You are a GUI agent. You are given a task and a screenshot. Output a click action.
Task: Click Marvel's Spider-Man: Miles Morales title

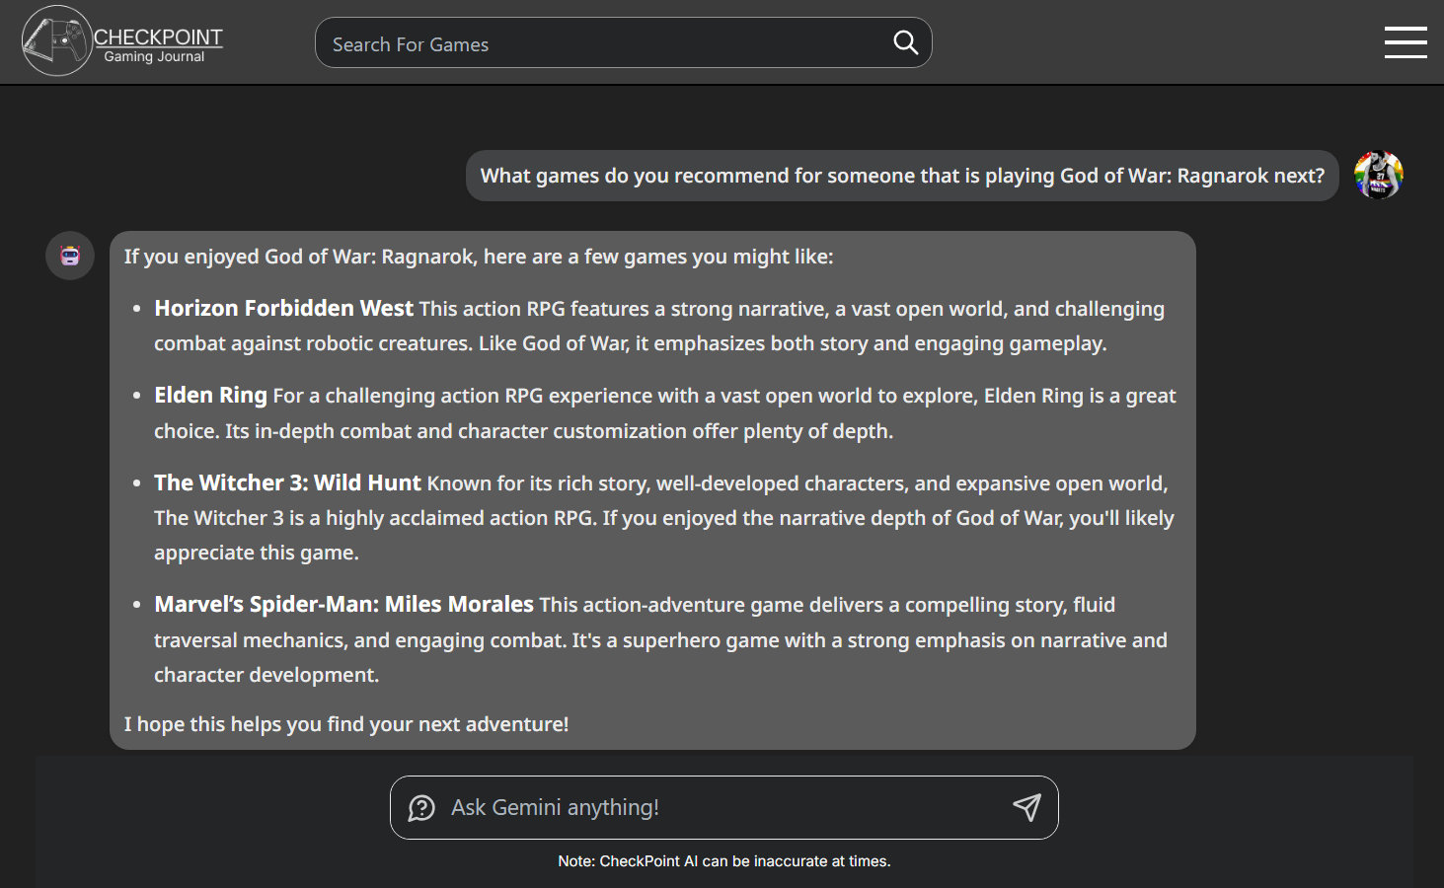(x=343, y=604)
